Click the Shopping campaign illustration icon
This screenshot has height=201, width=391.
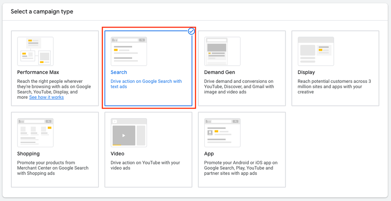tap(35, 133)
